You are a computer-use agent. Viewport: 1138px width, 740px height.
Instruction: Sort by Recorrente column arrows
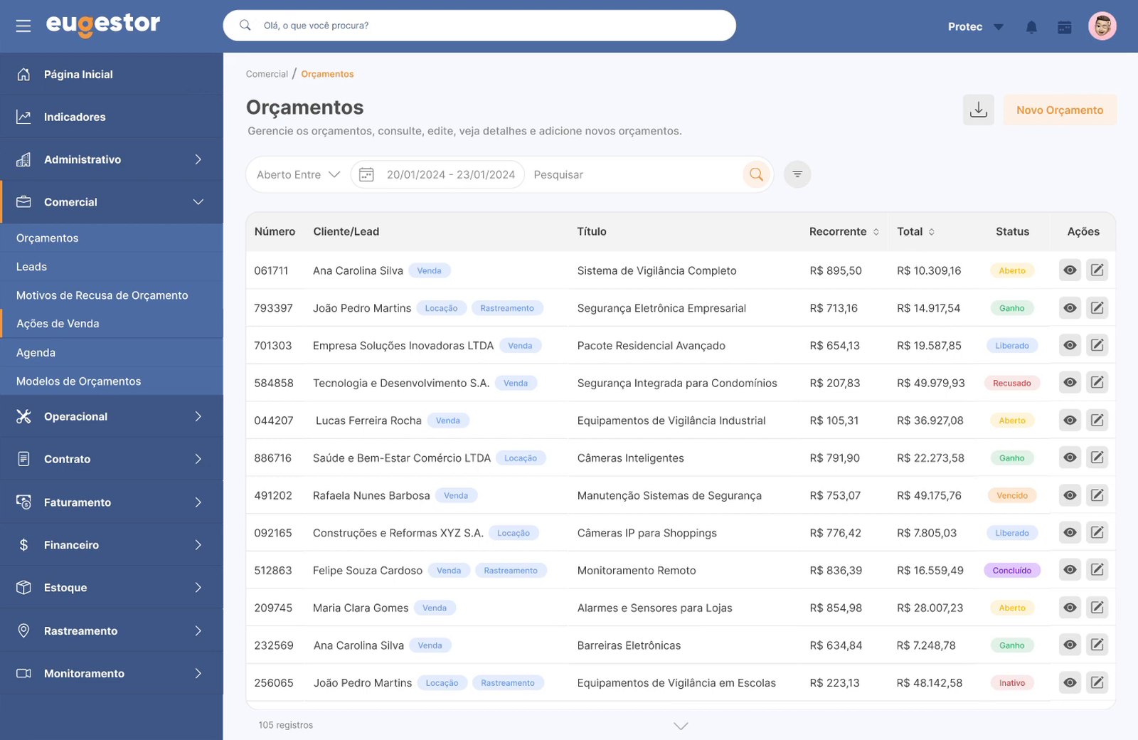tap(876, 232)
